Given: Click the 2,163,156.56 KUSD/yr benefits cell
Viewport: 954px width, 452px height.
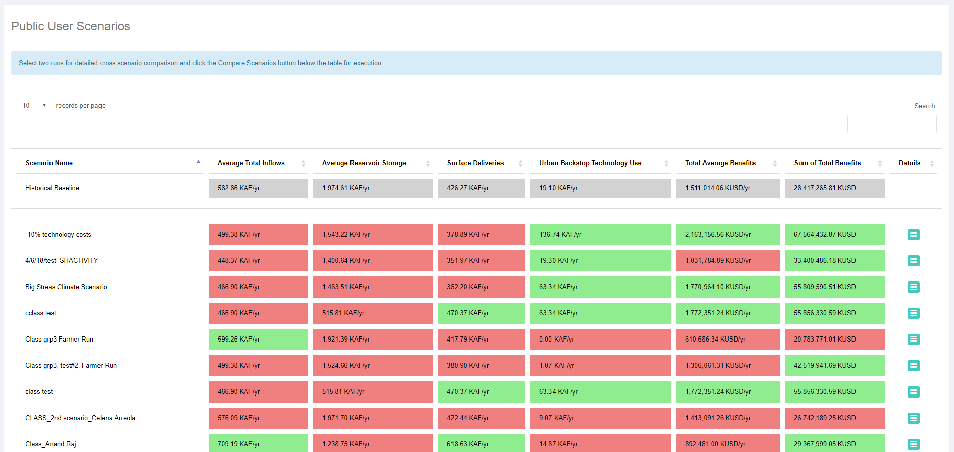Looking at the screenshot, I should pos(728,235).
